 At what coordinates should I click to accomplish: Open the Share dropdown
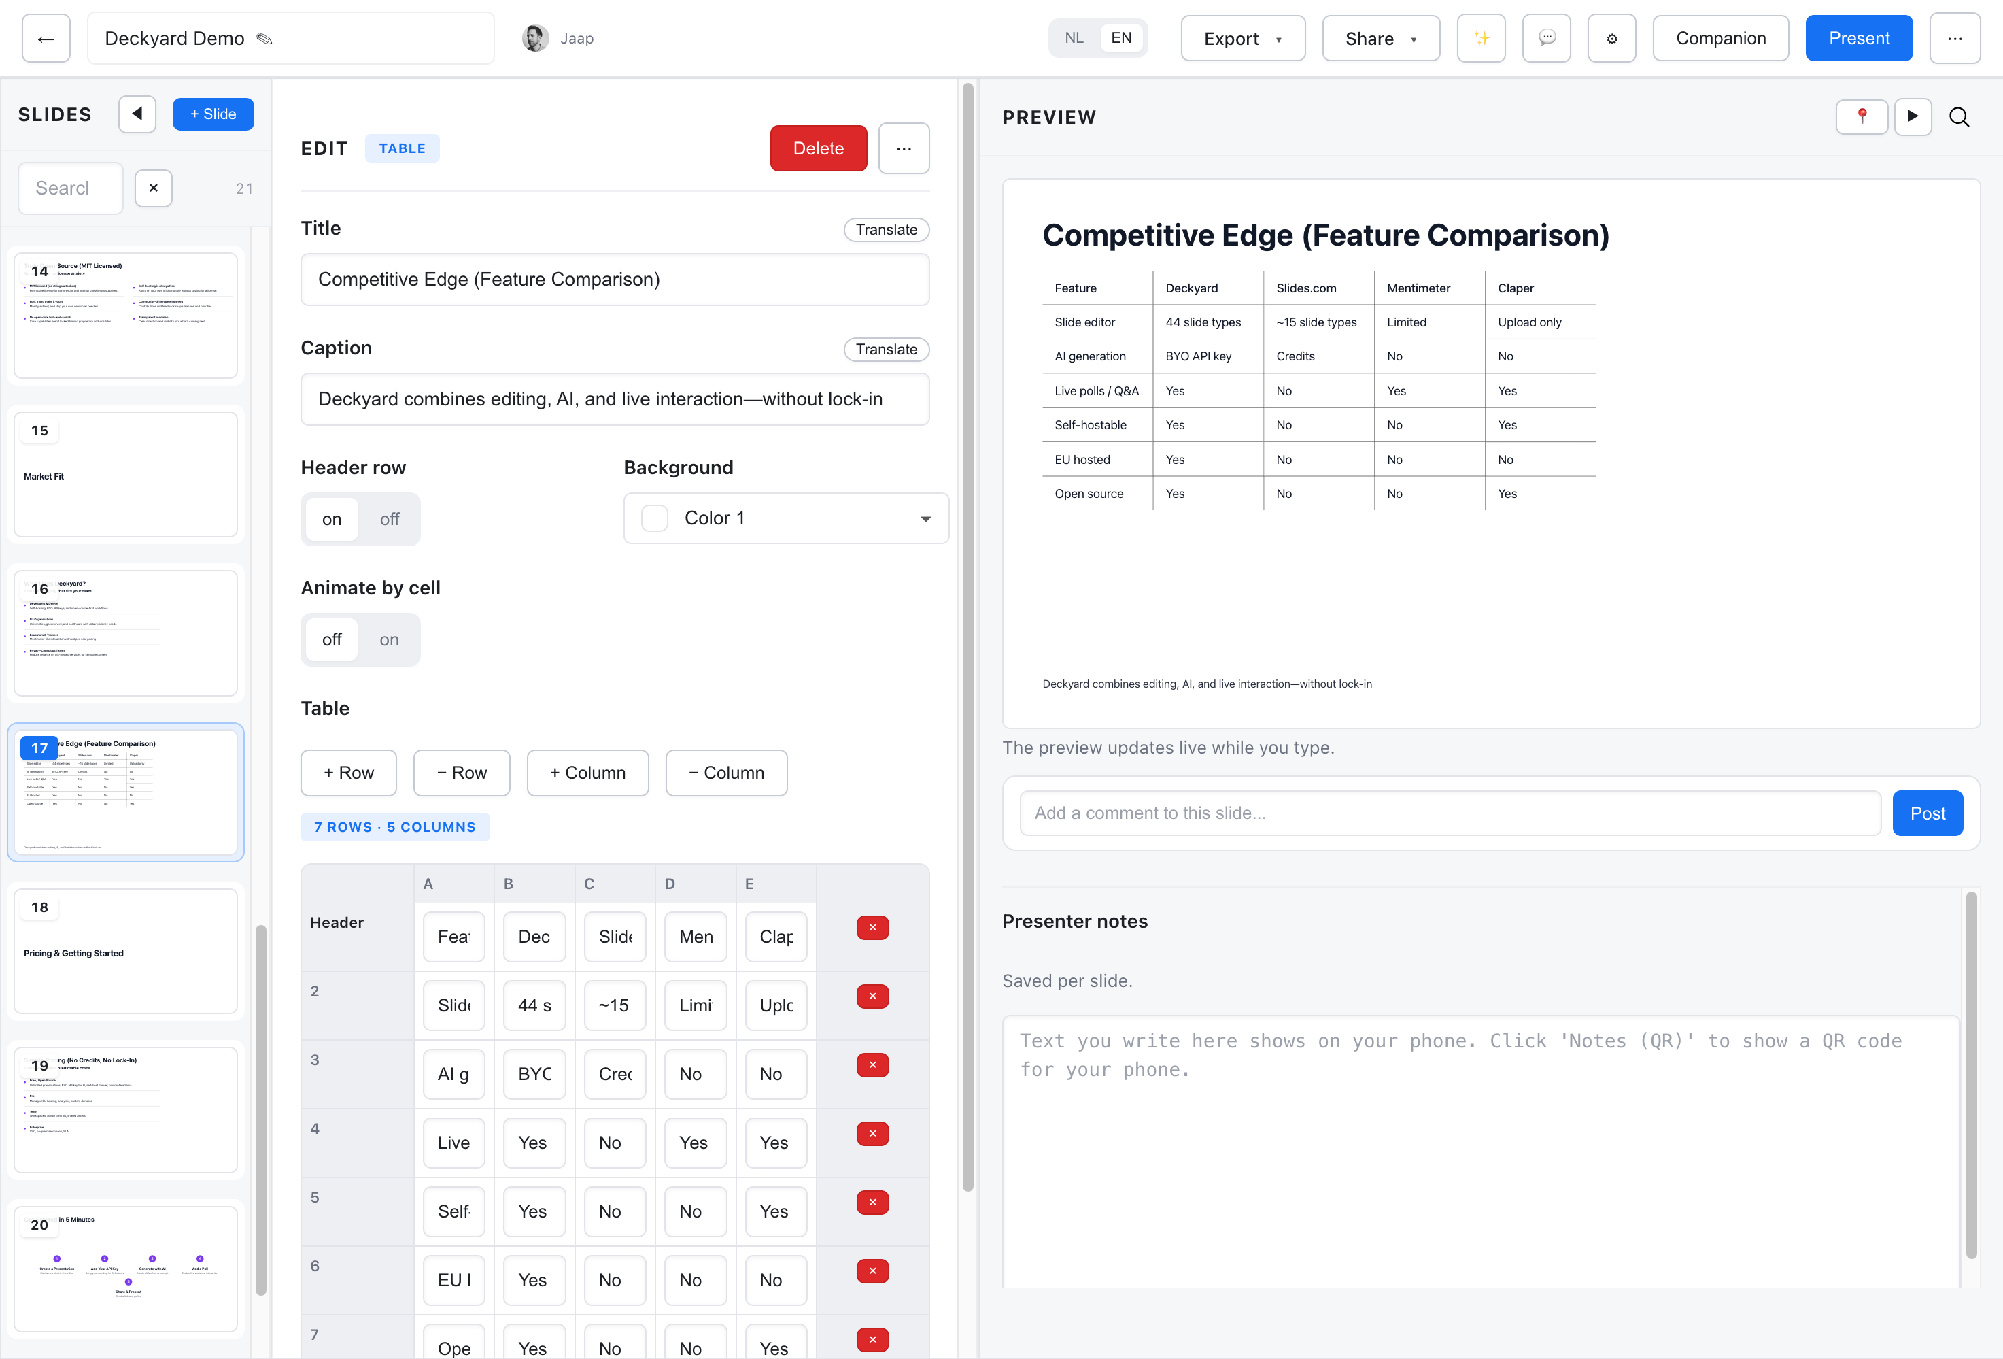click(1381, 39)
